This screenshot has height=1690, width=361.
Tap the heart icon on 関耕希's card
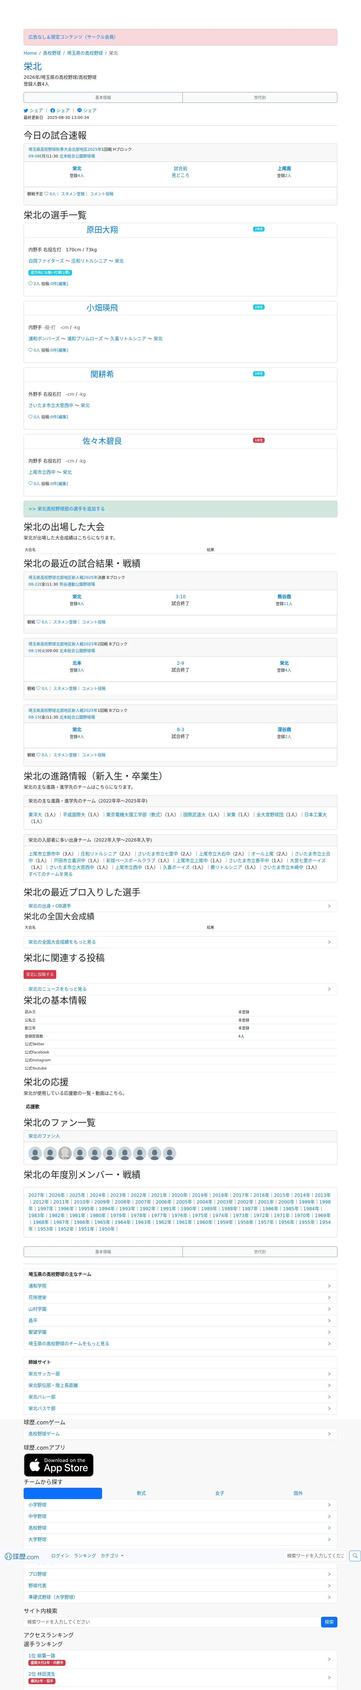(x=30, y=417)
